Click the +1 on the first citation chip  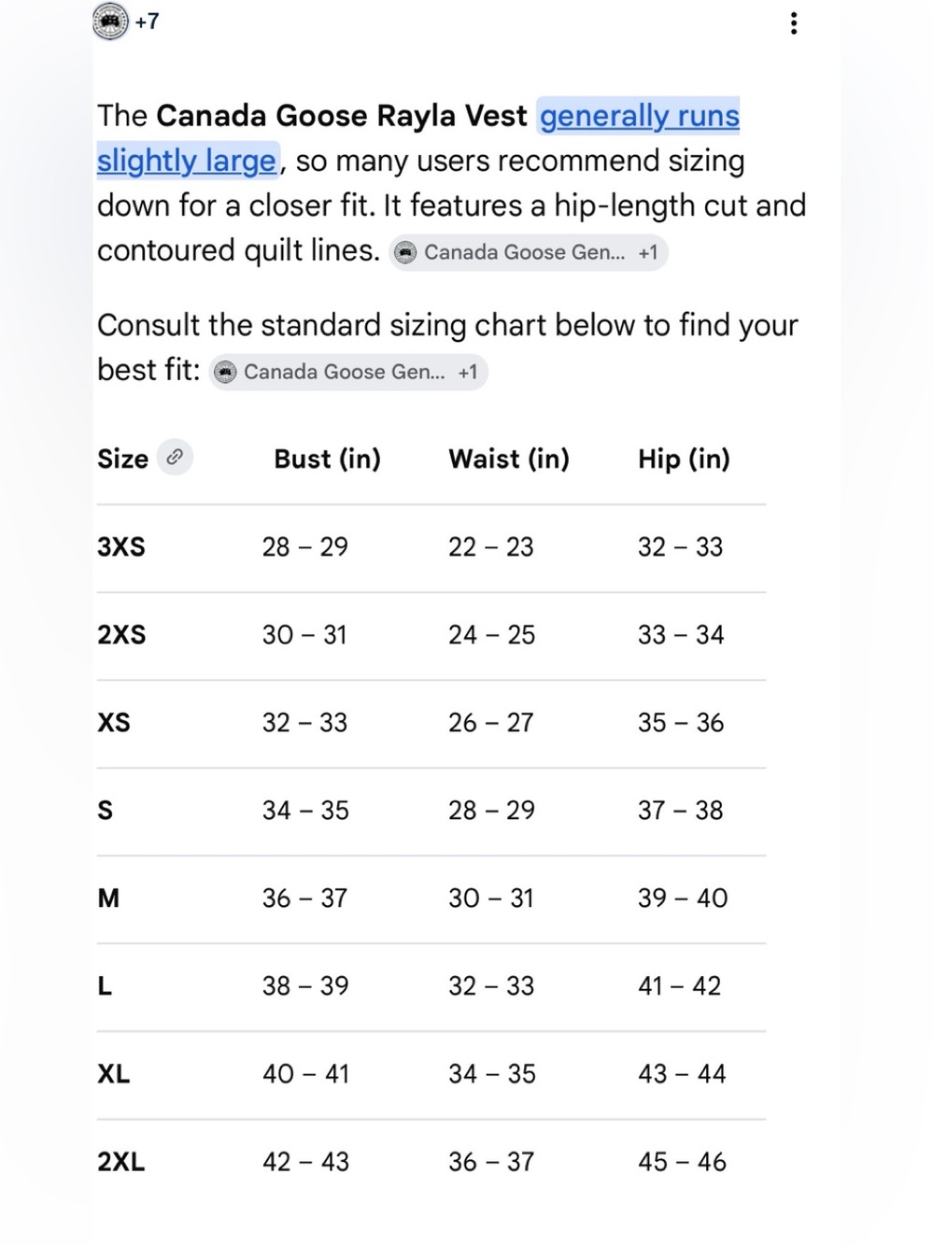point(648,252)
